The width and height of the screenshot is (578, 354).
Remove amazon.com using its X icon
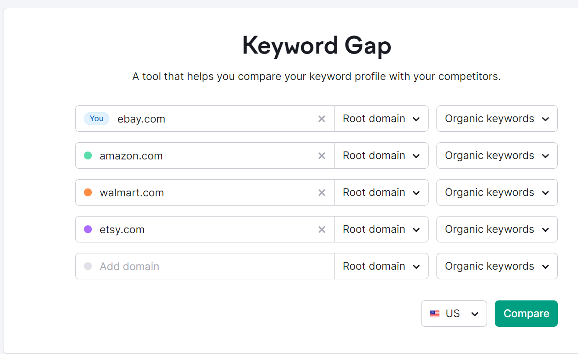[x=322, y=155]
